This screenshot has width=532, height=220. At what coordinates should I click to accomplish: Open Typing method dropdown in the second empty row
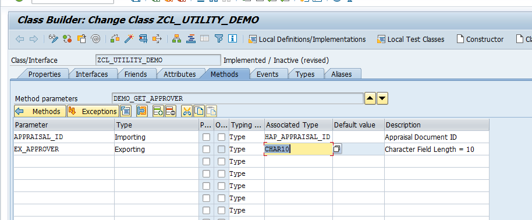(x=247, y=174)
